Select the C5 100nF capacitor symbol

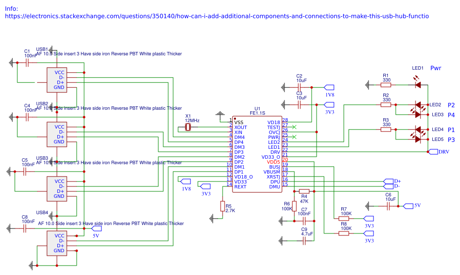(x=25, y=172)
